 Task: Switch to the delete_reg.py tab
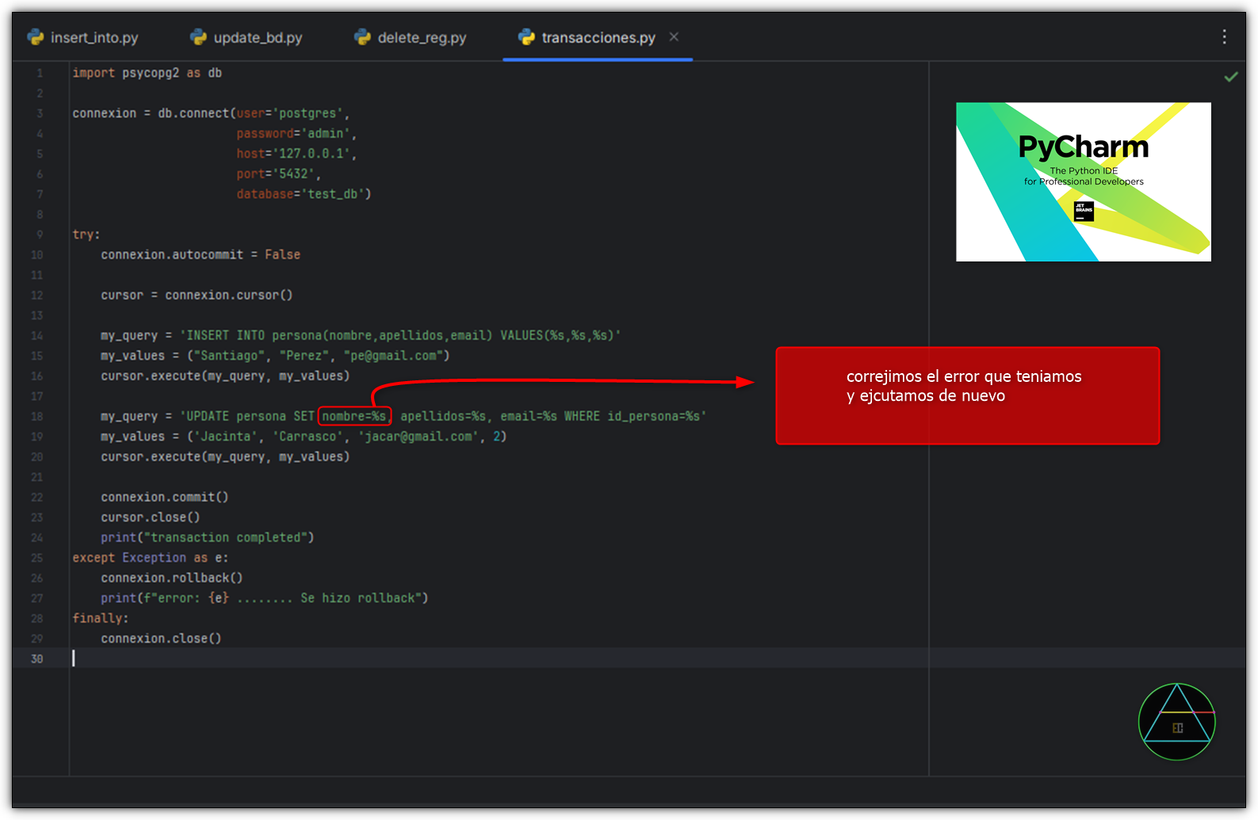pos(411,37)
